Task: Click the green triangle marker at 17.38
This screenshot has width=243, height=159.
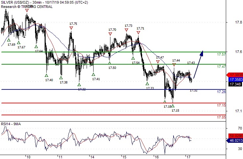Action: [61, 78]
